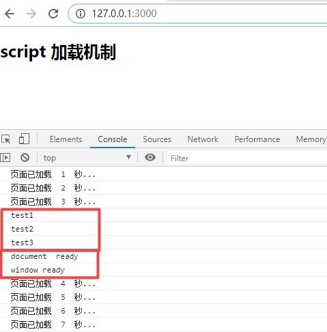This screenshot has height=332, width=327.
Task: Open the Memory tab
Action: [x=311, y=139]
